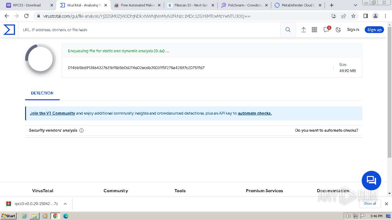Click the site lock icon
Viewport: 392px width, 220px height.
click(38, 16)
